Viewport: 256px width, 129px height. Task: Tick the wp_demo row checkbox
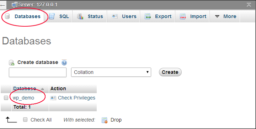[x=6, y=98]
